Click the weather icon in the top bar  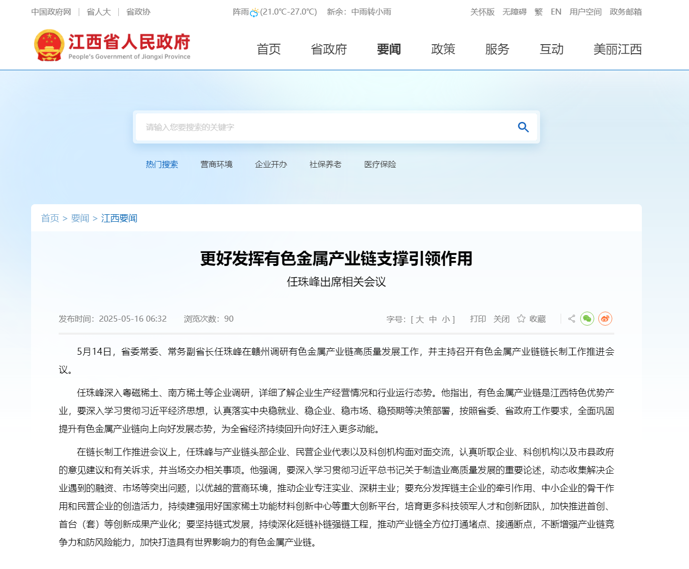[254, 13]
